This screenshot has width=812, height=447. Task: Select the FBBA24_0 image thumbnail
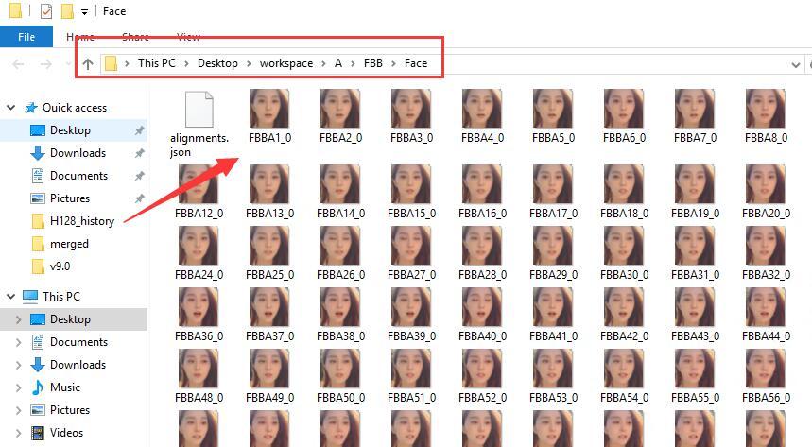199,246
